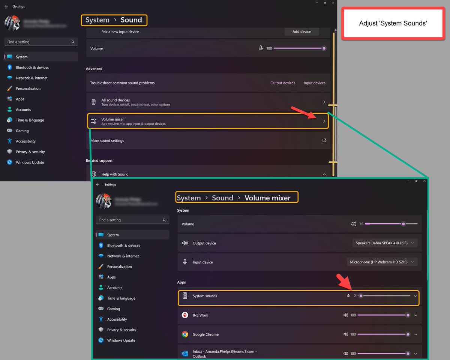Image resolution: width=450 pixels, height=360 pixels.
Task: Expand the System sounds row chevron
Action: pyautogui.click(x=415, y=296)
